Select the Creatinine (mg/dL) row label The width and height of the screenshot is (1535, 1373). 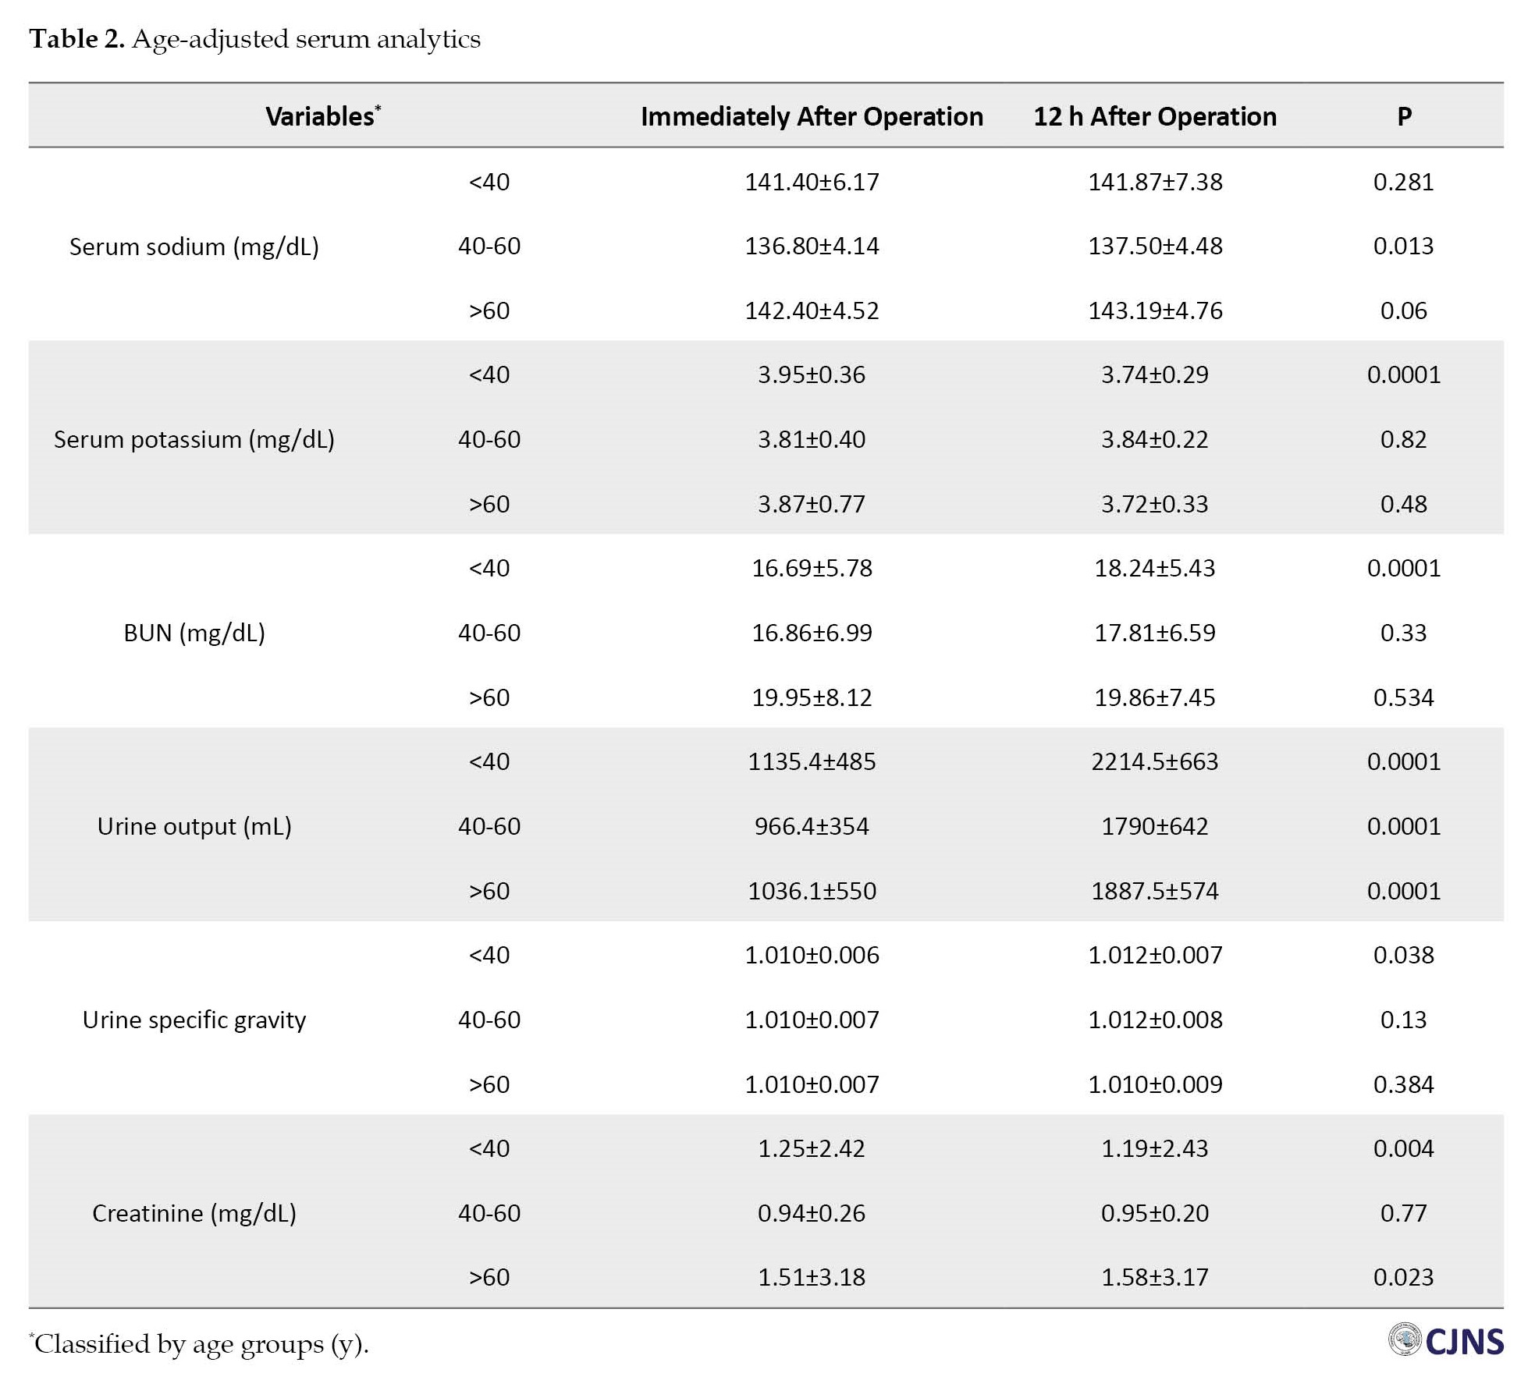(x=194, y=1213)
